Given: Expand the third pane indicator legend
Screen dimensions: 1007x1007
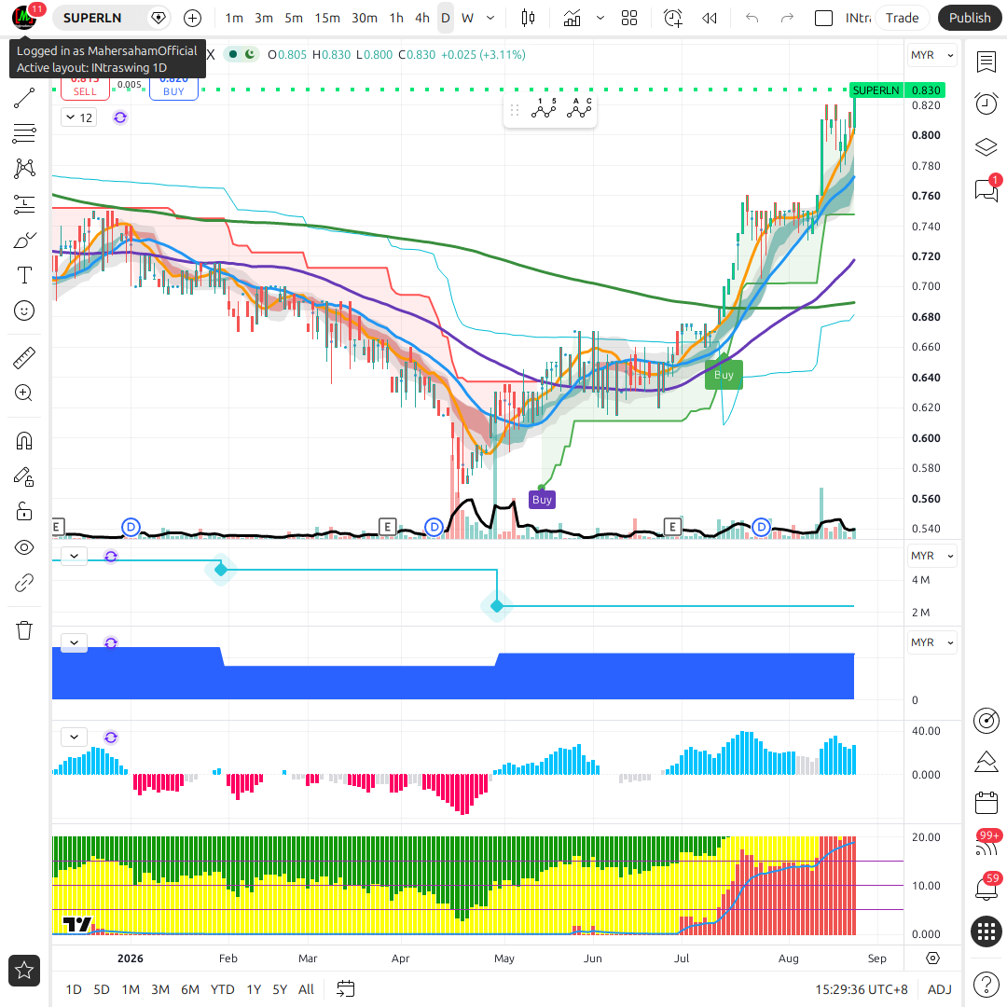Looking at the screenshot, I should click(74, 642).
